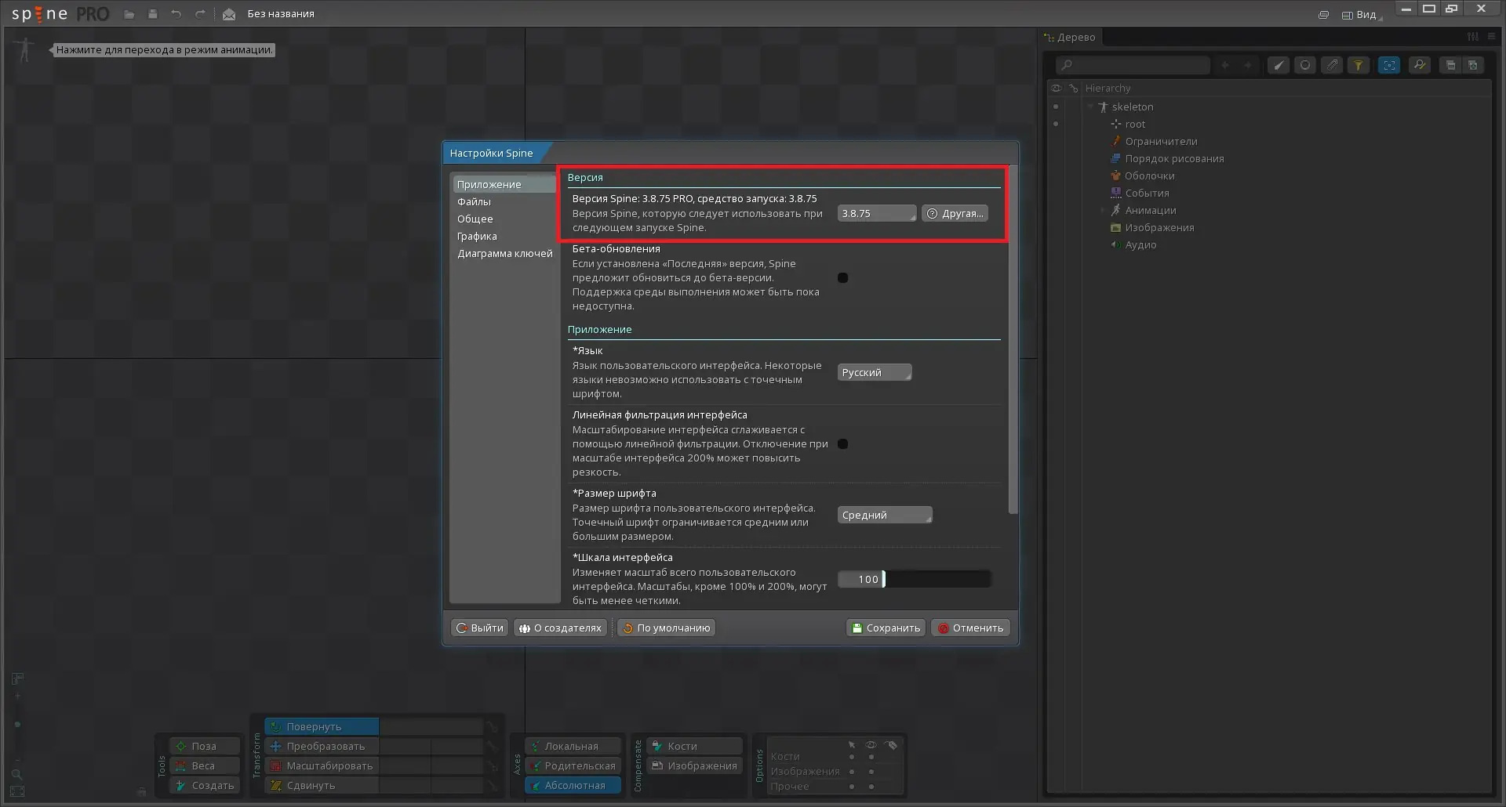Select the Абсолютная axes option
The image size is (1506, 807).
[x=573, y=785]
